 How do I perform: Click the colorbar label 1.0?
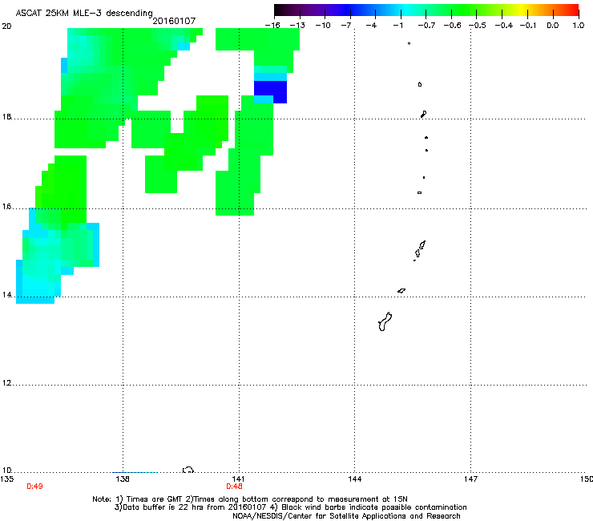[579, 26]
